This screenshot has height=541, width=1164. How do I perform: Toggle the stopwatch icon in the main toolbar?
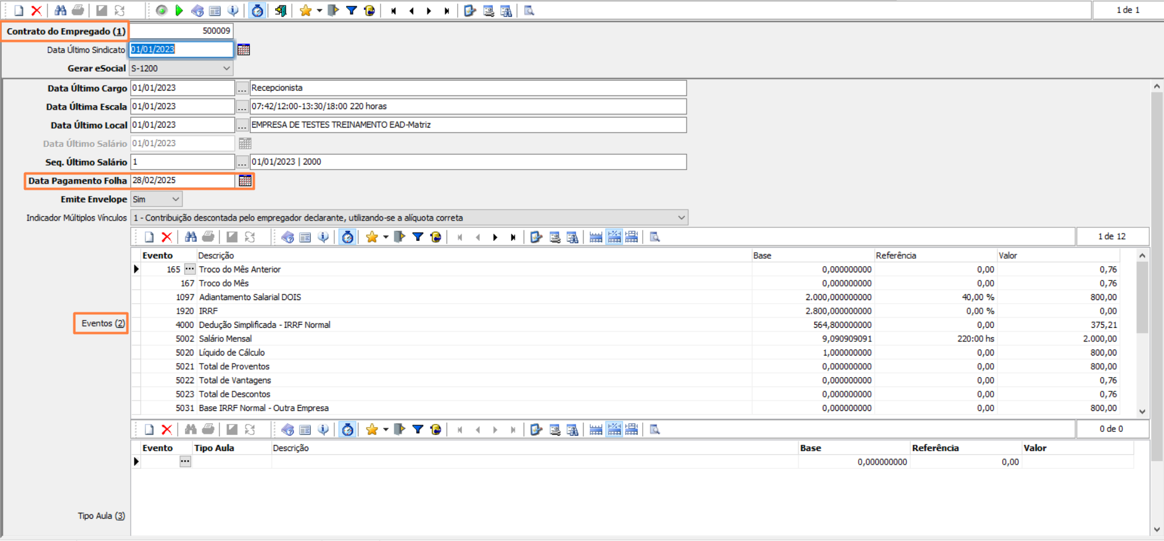coord(257,10)
